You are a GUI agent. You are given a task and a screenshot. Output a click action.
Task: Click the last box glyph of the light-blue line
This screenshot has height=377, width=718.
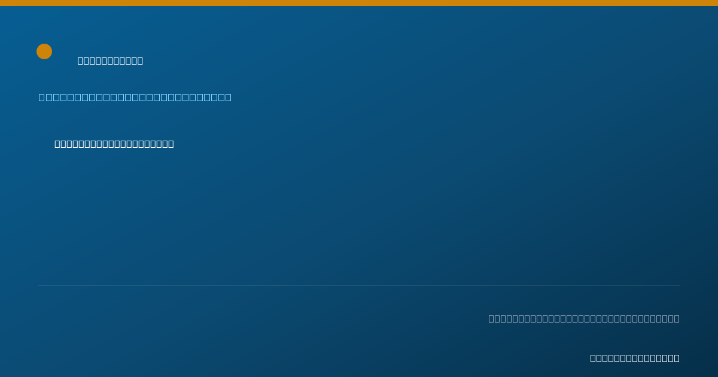tap(228, 97)
